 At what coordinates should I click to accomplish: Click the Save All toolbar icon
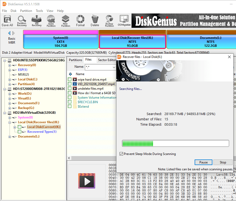coord(7,21)
